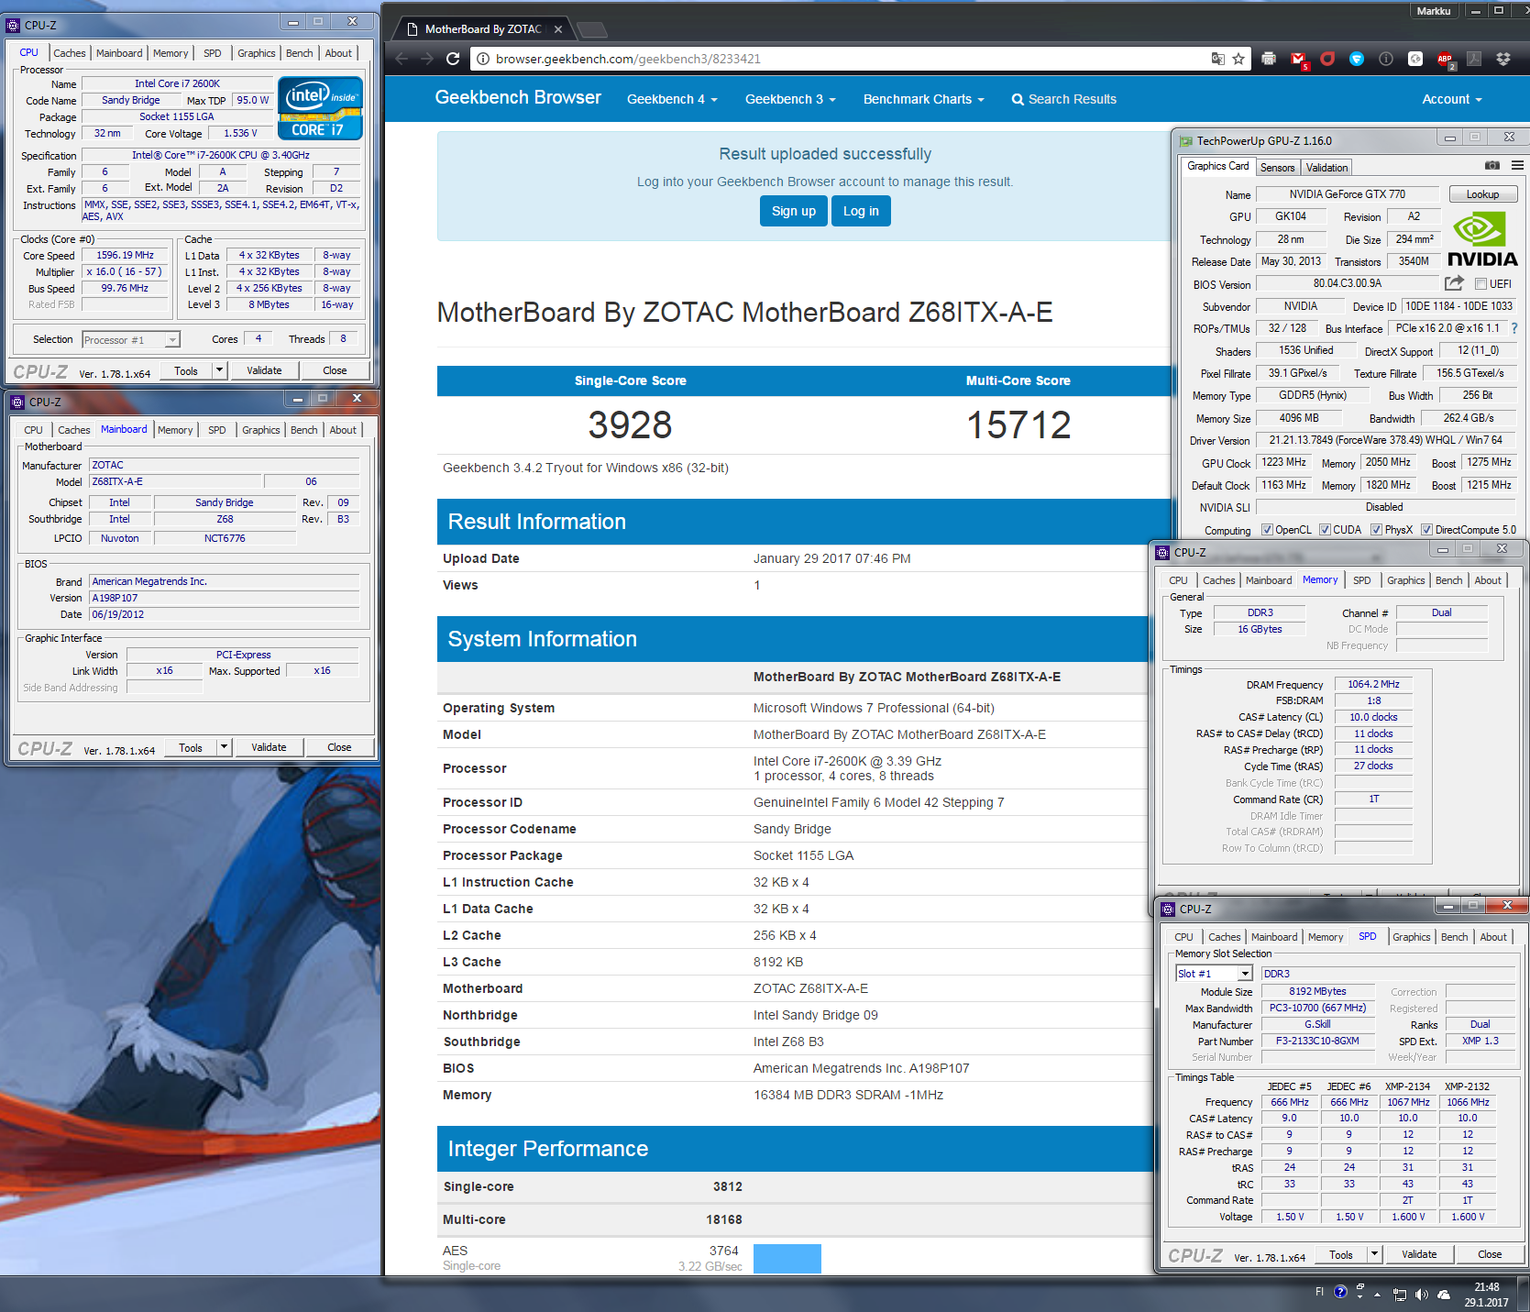Reload the Geekbench page

[x=453, y=59]
